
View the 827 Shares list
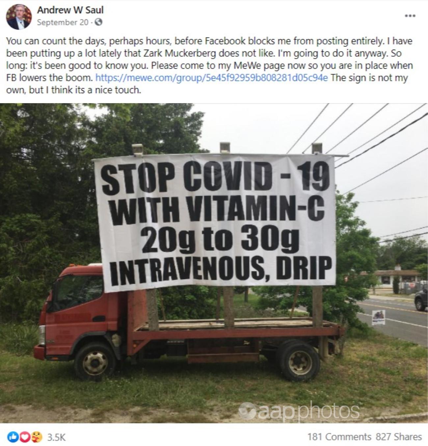coord(399,436)
